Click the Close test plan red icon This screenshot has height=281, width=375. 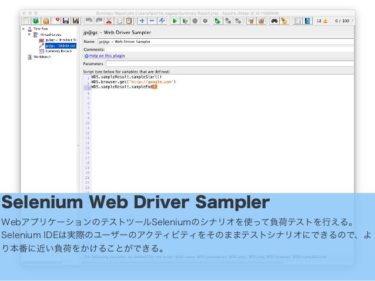(56, 21)
